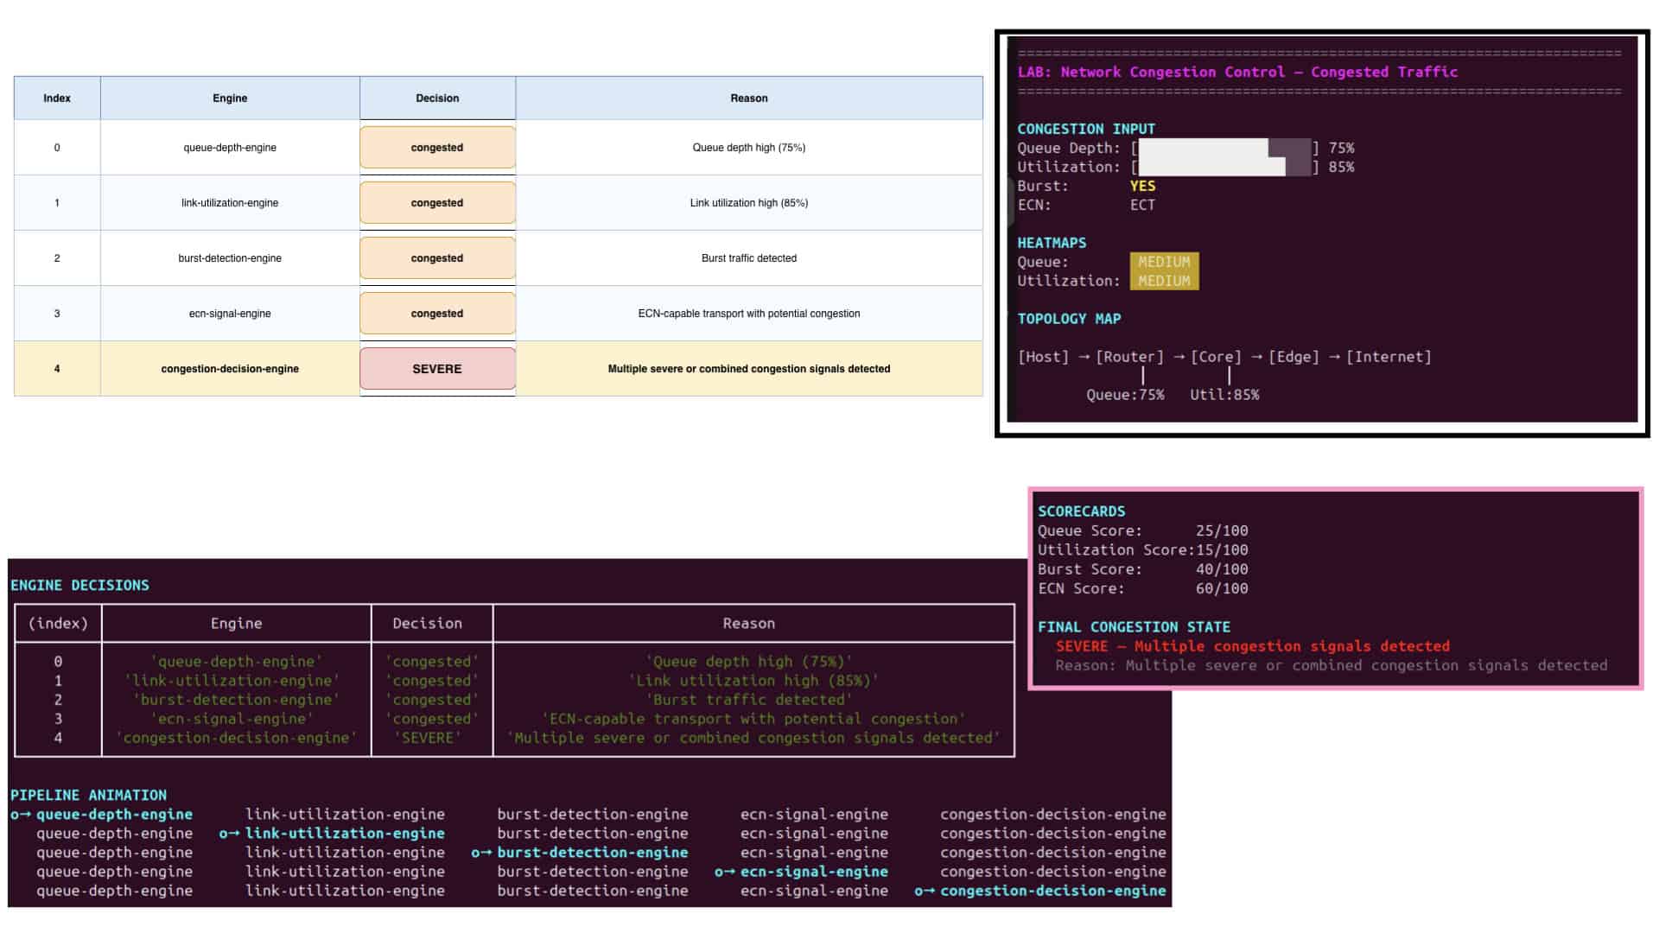Click the [Router] topology node

[1129, 357]
